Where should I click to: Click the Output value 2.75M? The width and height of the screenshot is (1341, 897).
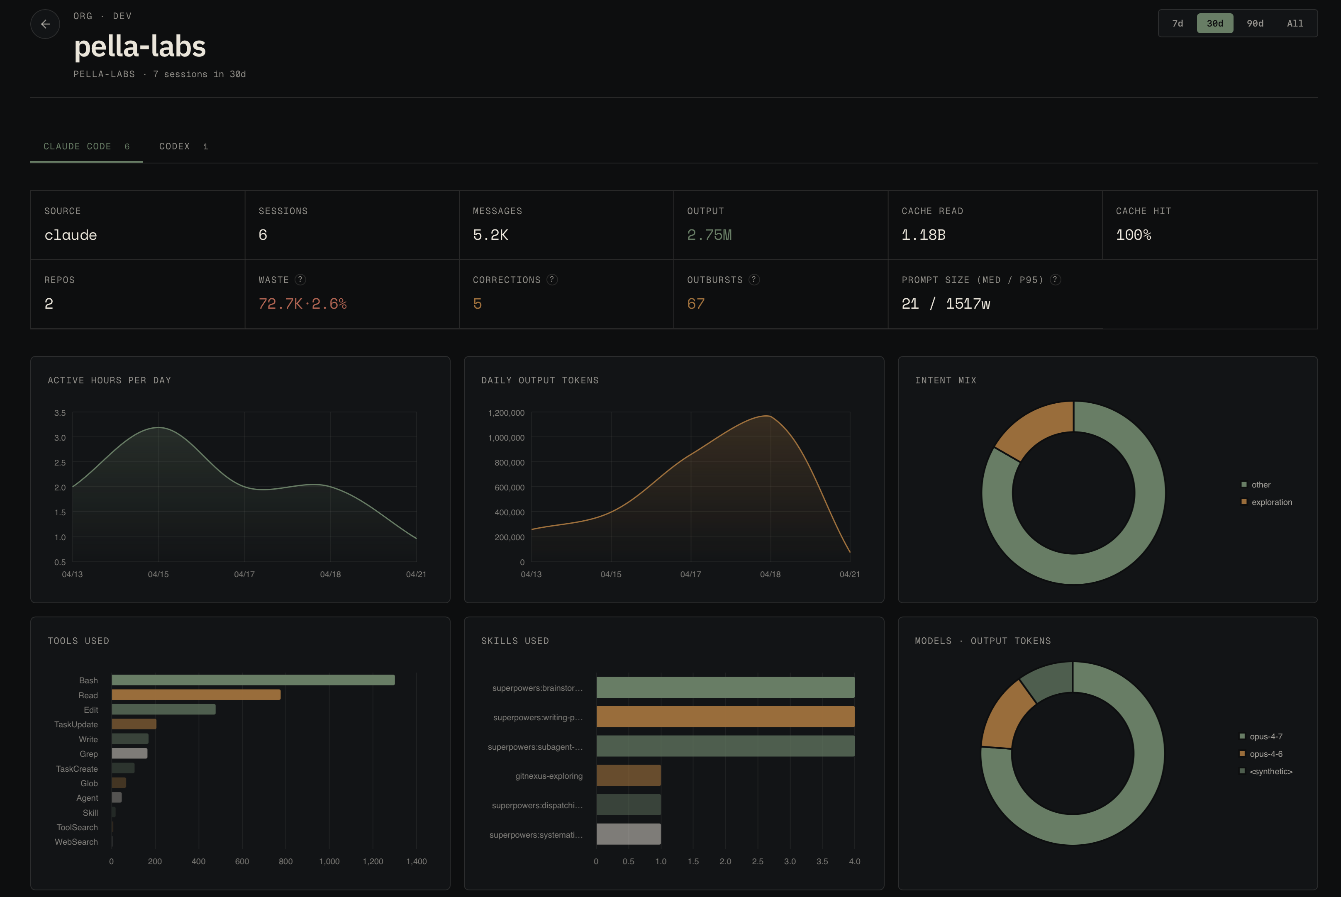pyautogui.click(x=710, y=235)
